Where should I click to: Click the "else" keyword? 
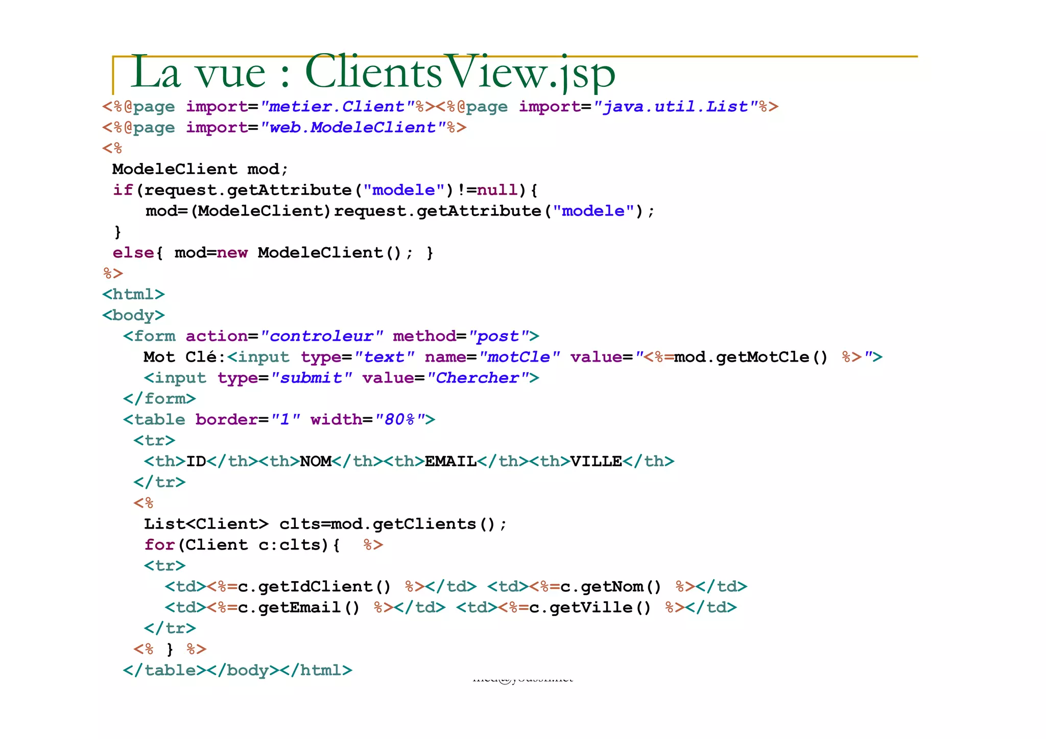click(133, 253)
